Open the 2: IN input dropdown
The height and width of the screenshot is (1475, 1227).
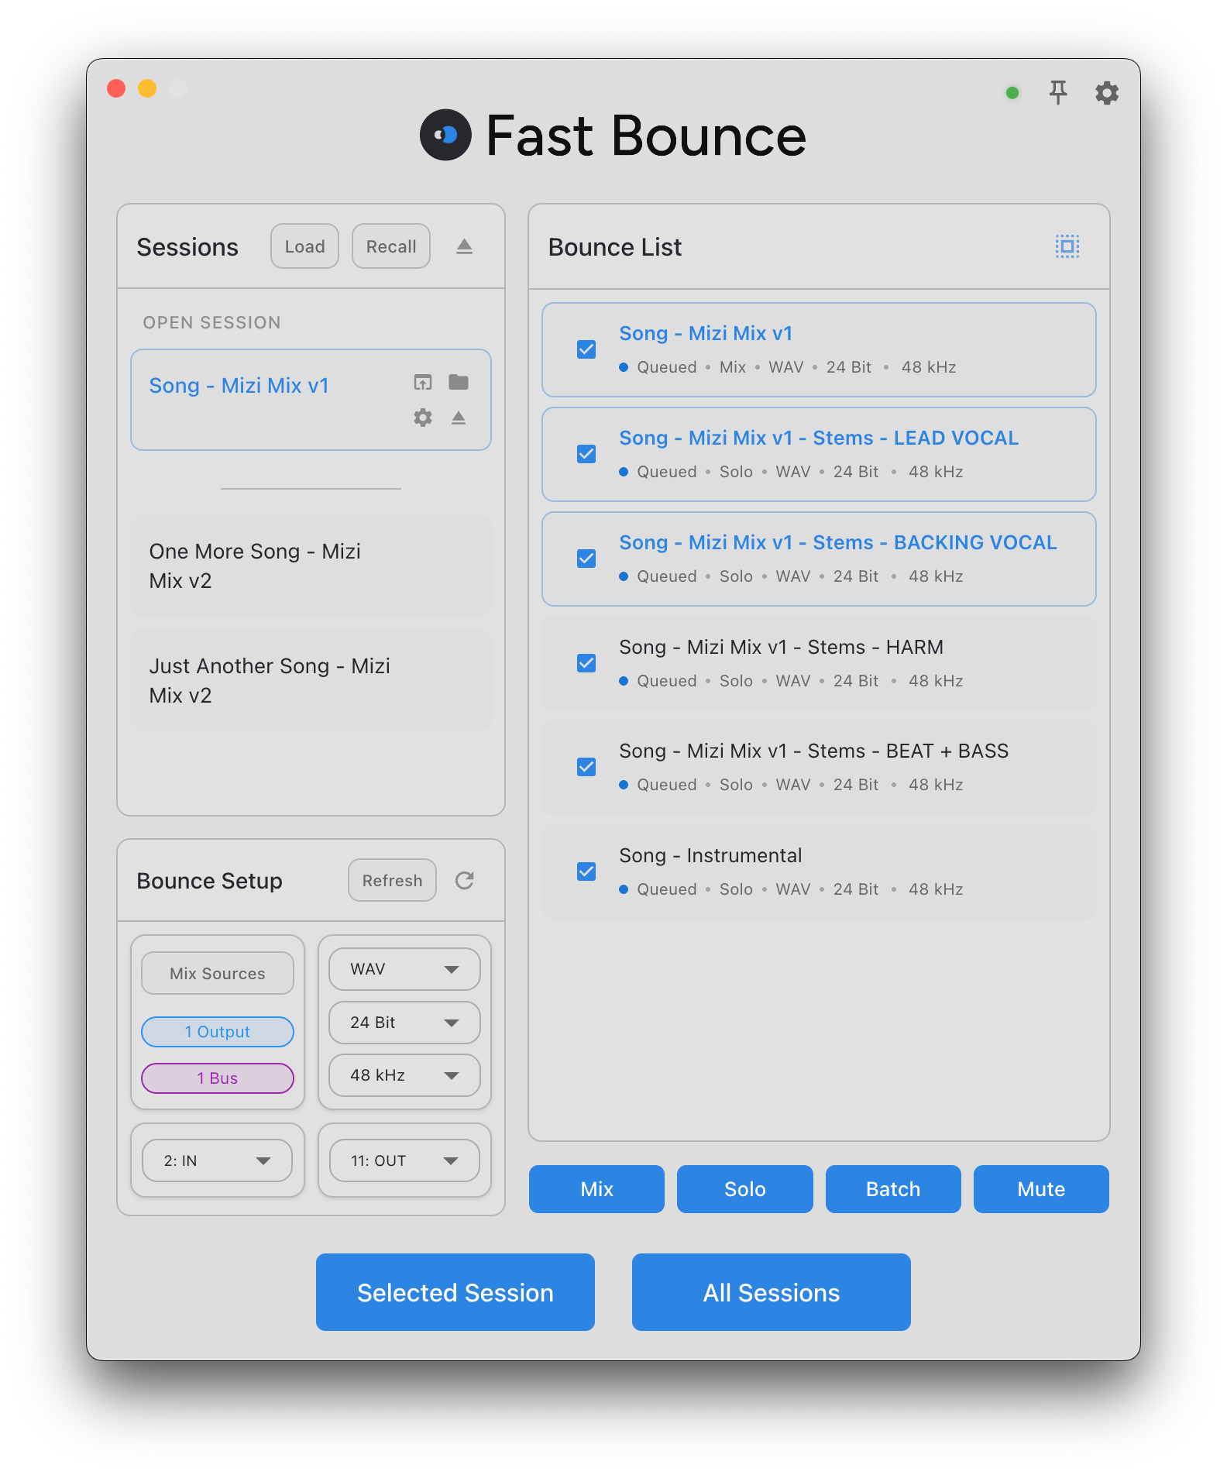217,1160
